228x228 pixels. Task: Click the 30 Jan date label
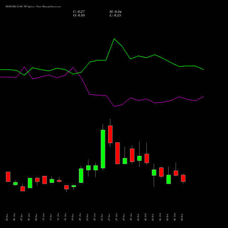pos(131,217)
